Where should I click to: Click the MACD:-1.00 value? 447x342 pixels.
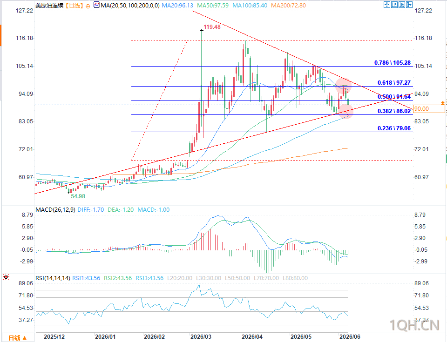(154, 210)
